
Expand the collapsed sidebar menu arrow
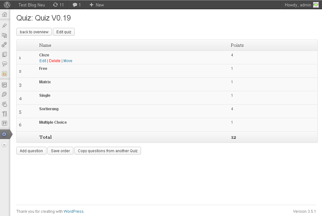(x=4, y=145)
